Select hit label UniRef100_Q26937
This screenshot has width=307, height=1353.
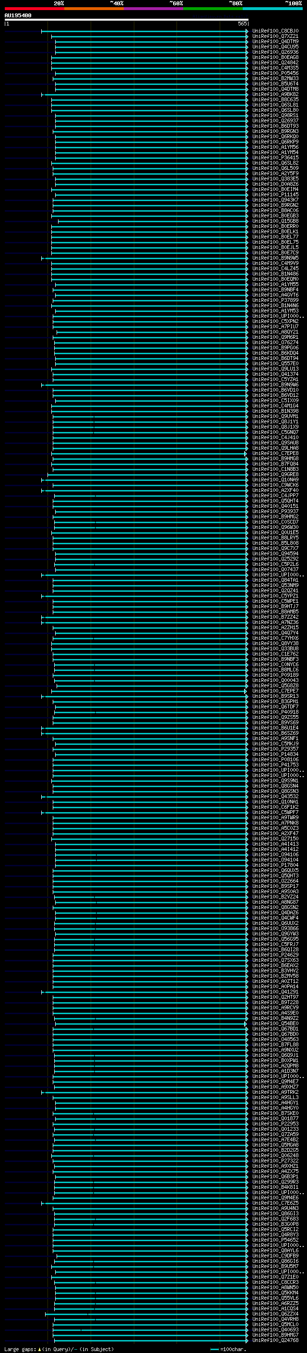click(275, 121)
